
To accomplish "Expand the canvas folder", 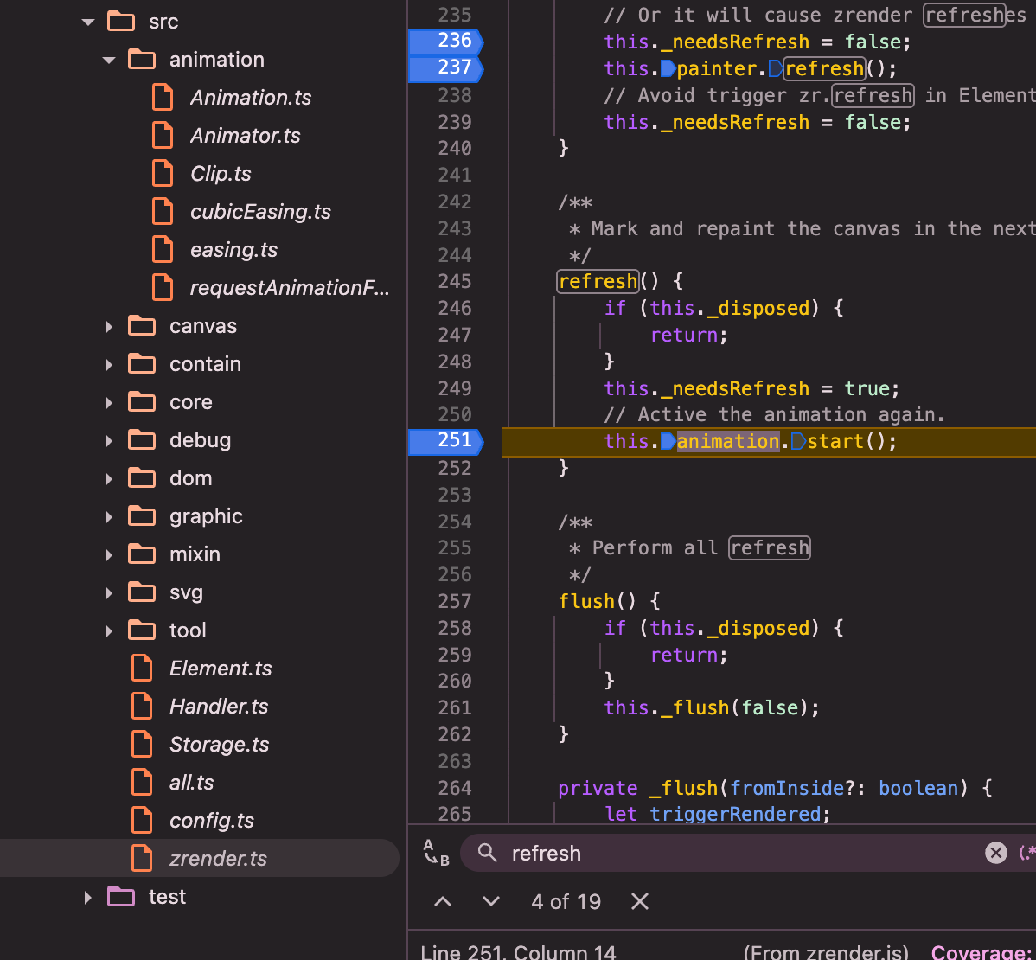I will coord(109,326).
